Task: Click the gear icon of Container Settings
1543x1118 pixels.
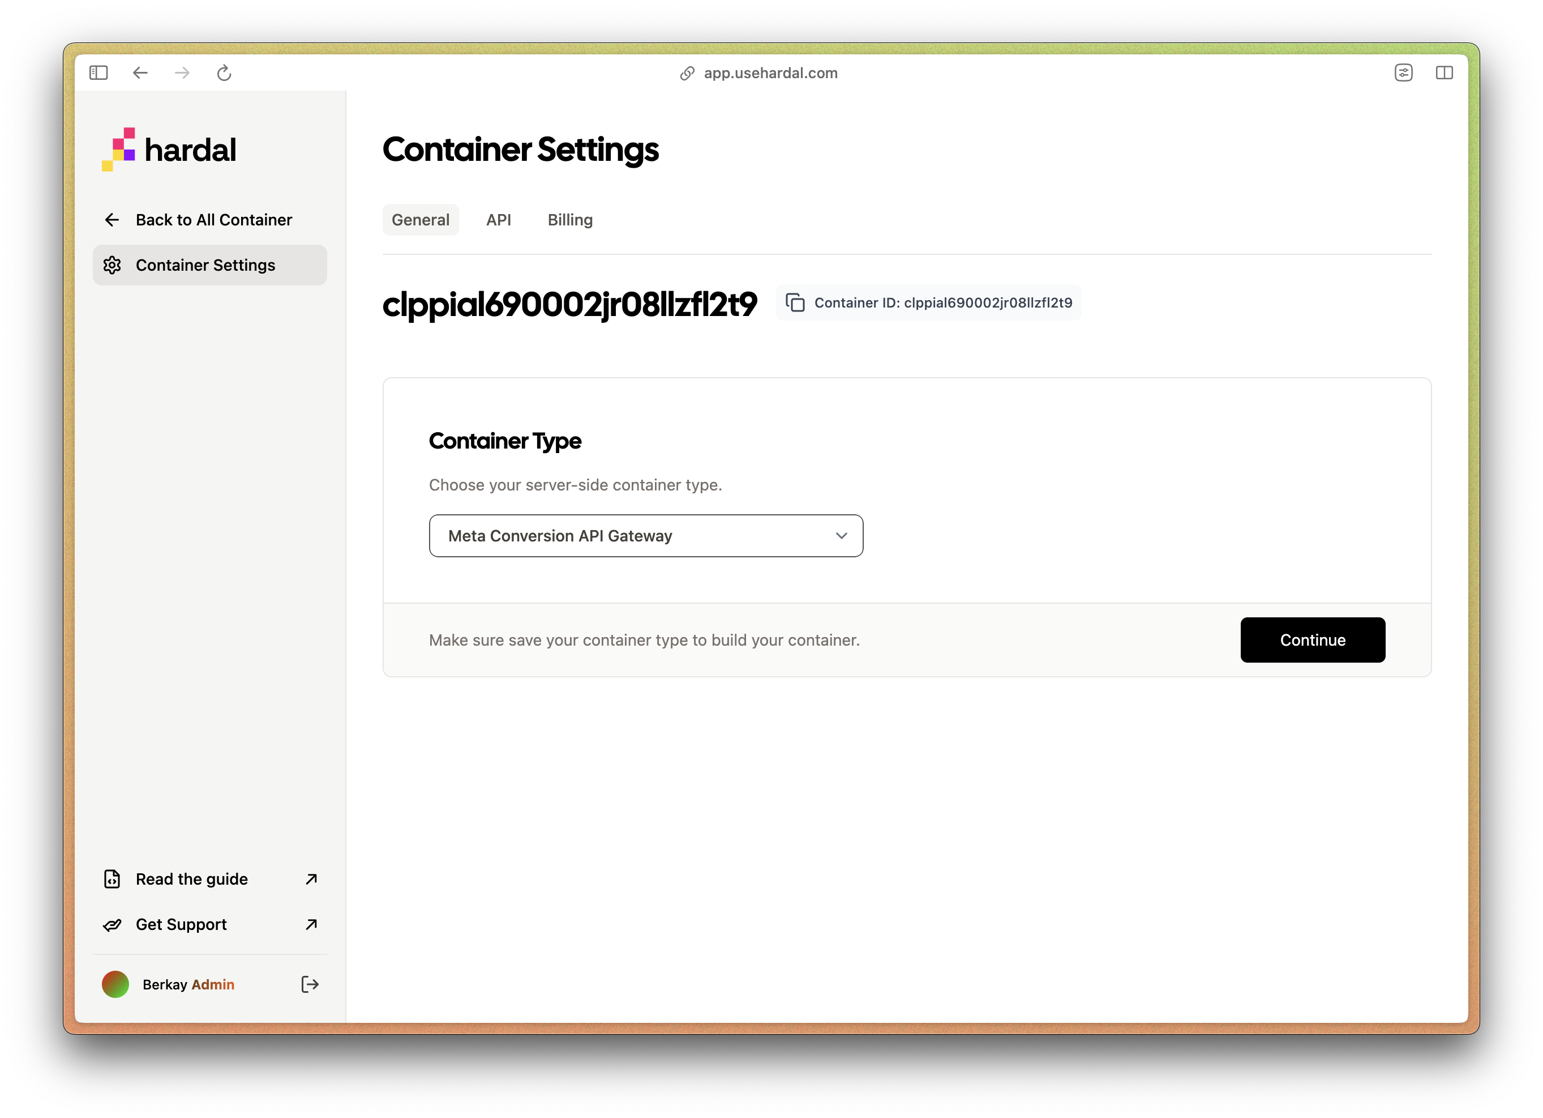Action: point(112,265)
